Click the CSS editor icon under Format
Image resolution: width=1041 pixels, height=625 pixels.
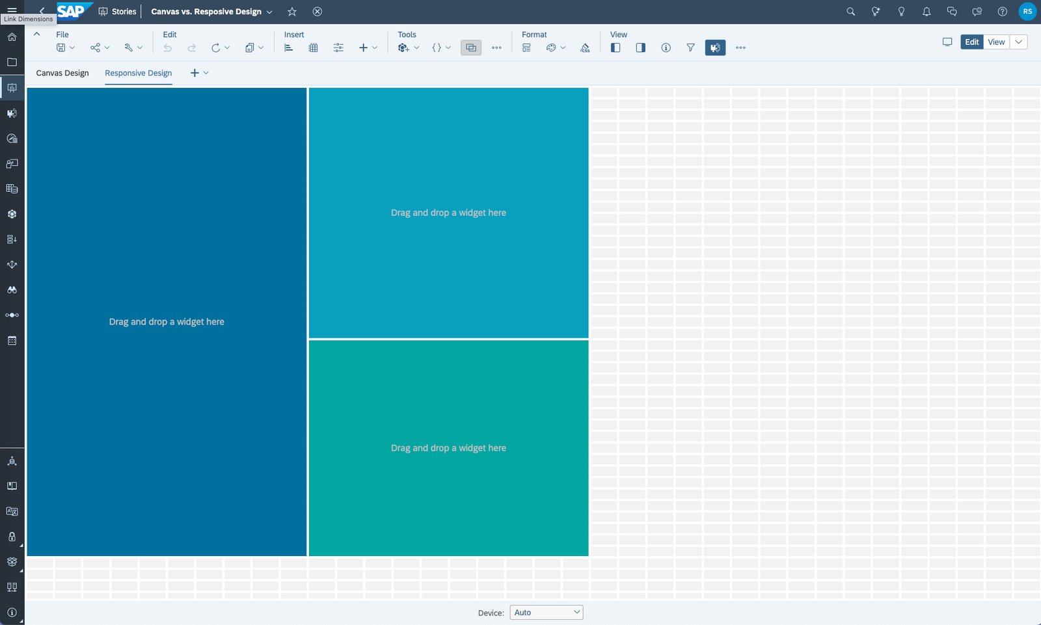(584, 47)
